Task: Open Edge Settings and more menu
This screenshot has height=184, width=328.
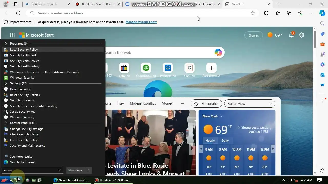Action: click(x=312, y=13)
